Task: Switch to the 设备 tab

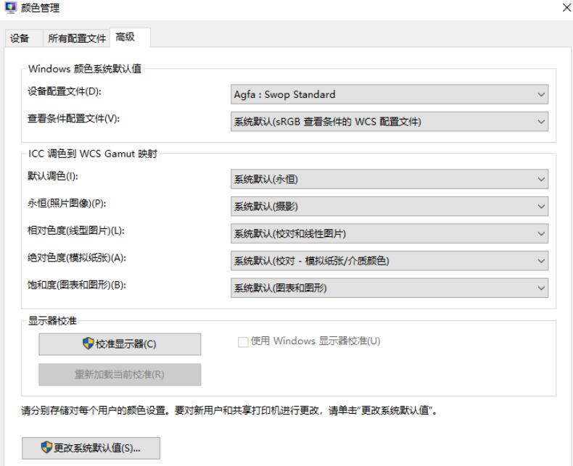Action: coord(20,38)
